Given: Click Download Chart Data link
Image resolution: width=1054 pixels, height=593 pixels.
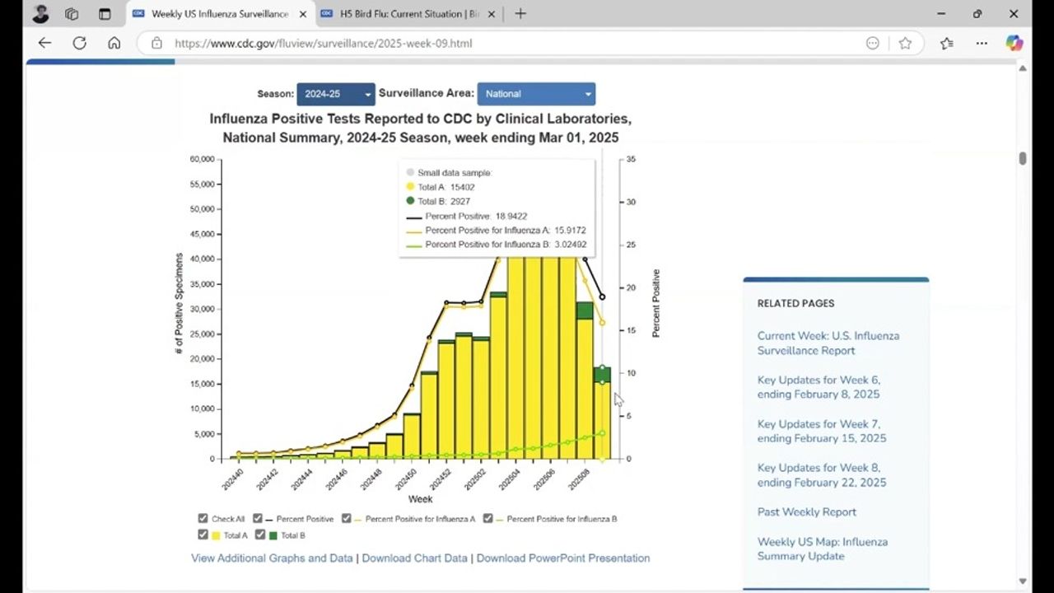Looking at the screenshot, I should [414, 558].
